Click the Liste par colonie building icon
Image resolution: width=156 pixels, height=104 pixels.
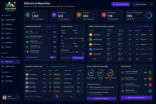point(123,91)
